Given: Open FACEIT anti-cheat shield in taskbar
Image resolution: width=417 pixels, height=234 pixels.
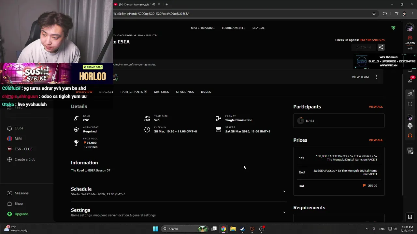Looking at the screenshot, I should pos(252,229).
